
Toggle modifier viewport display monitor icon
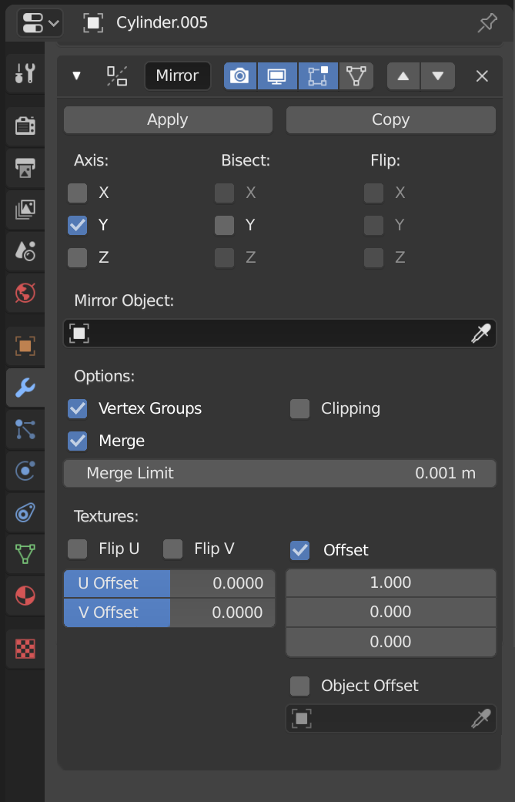[x=277, y=76]
